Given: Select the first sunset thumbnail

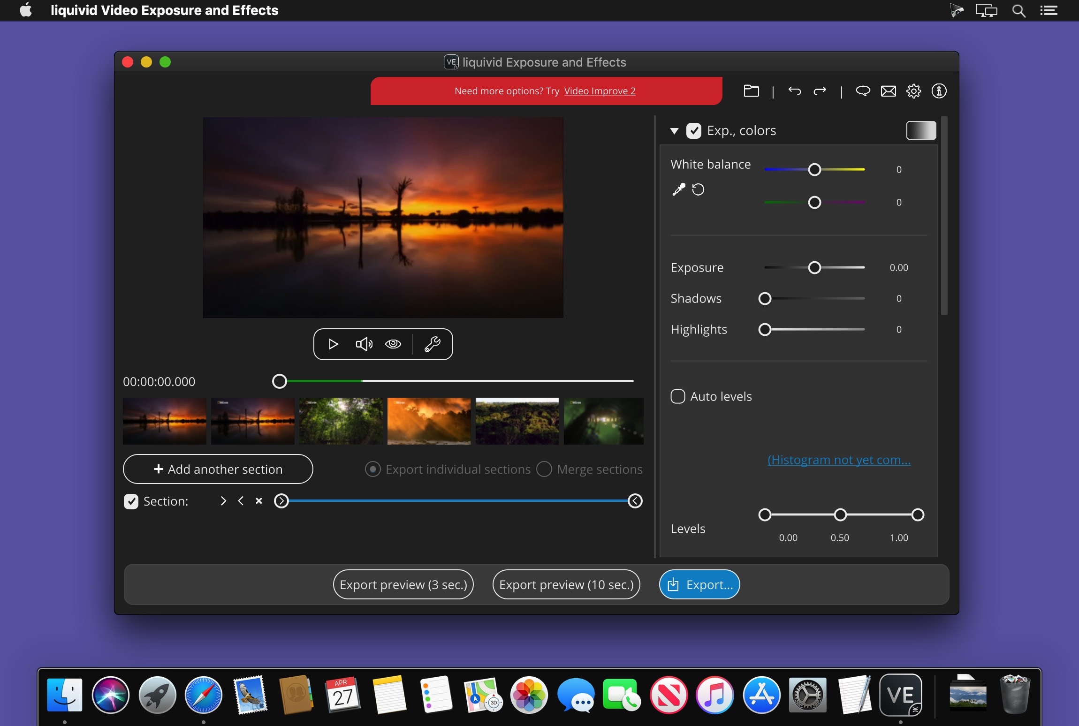Looking at the screenshot, I should (165, 421).
